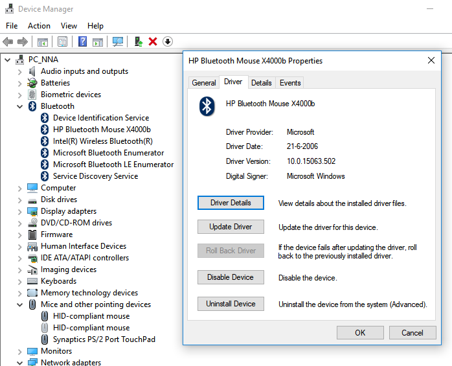452x366 pixels.
Task: Click the PC_NNA computer icon
Action: pyautogui.click(x=20, y=60)
